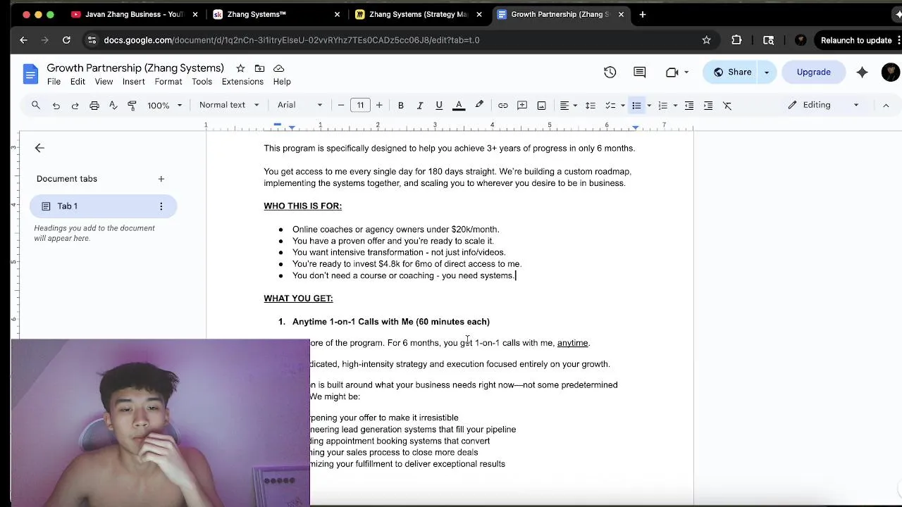Screen dimensions: 902x507
Task: Run spelling and grammar check
Action: click(113, 105)
